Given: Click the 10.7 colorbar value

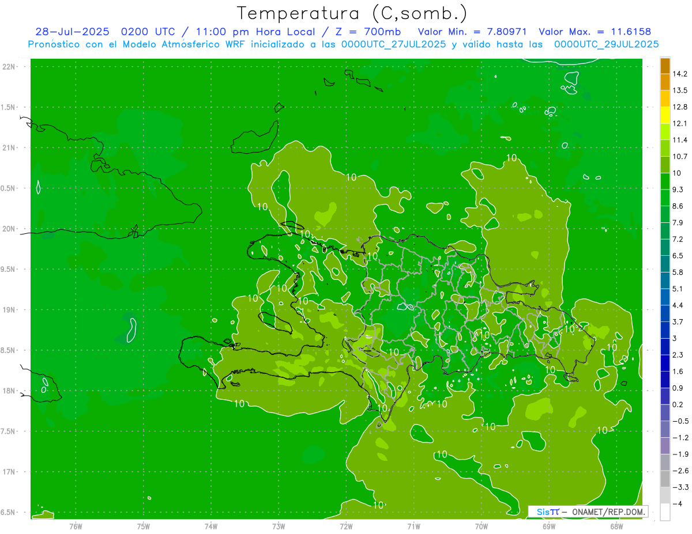Looking at the screenshot, I should pyautogui.click(x=680, y=157).
